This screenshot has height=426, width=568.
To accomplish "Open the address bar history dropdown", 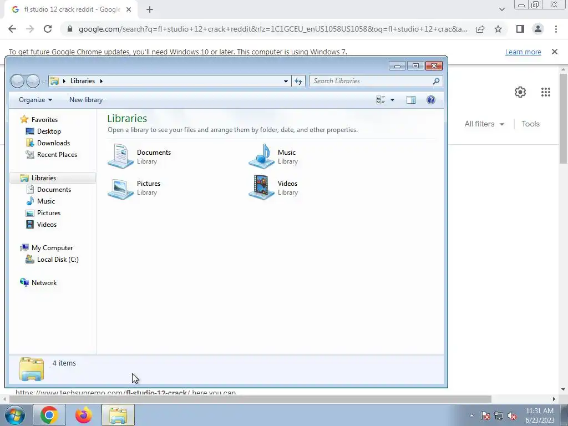I will [x=286, y=81].
